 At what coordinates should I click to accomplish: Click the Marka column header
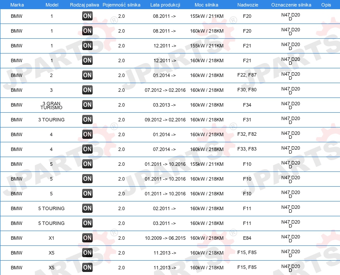(x=17, y=5)
